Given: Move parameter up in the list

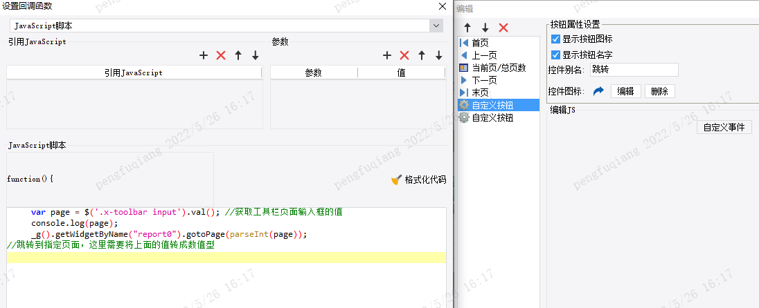Looking at the screenshot, I should [x=421, y=55].
